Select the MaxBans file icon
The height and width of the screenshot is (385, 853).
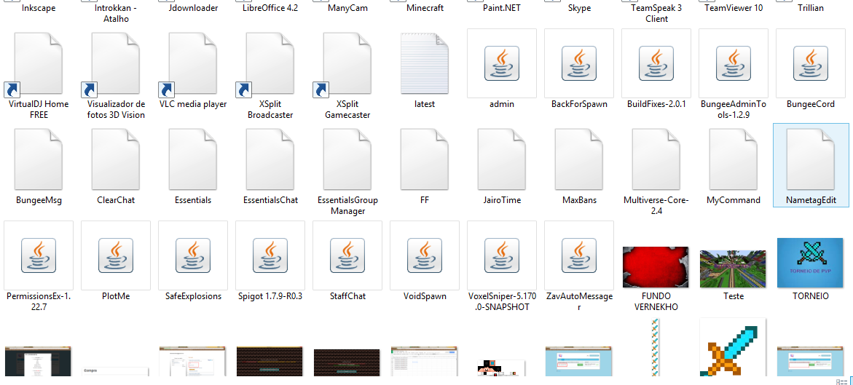click(579, 159)
